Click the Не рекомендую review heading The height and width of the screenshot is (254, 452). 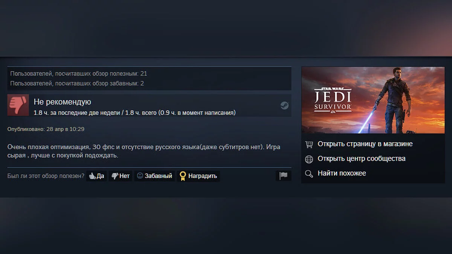[x=63, y=102]
